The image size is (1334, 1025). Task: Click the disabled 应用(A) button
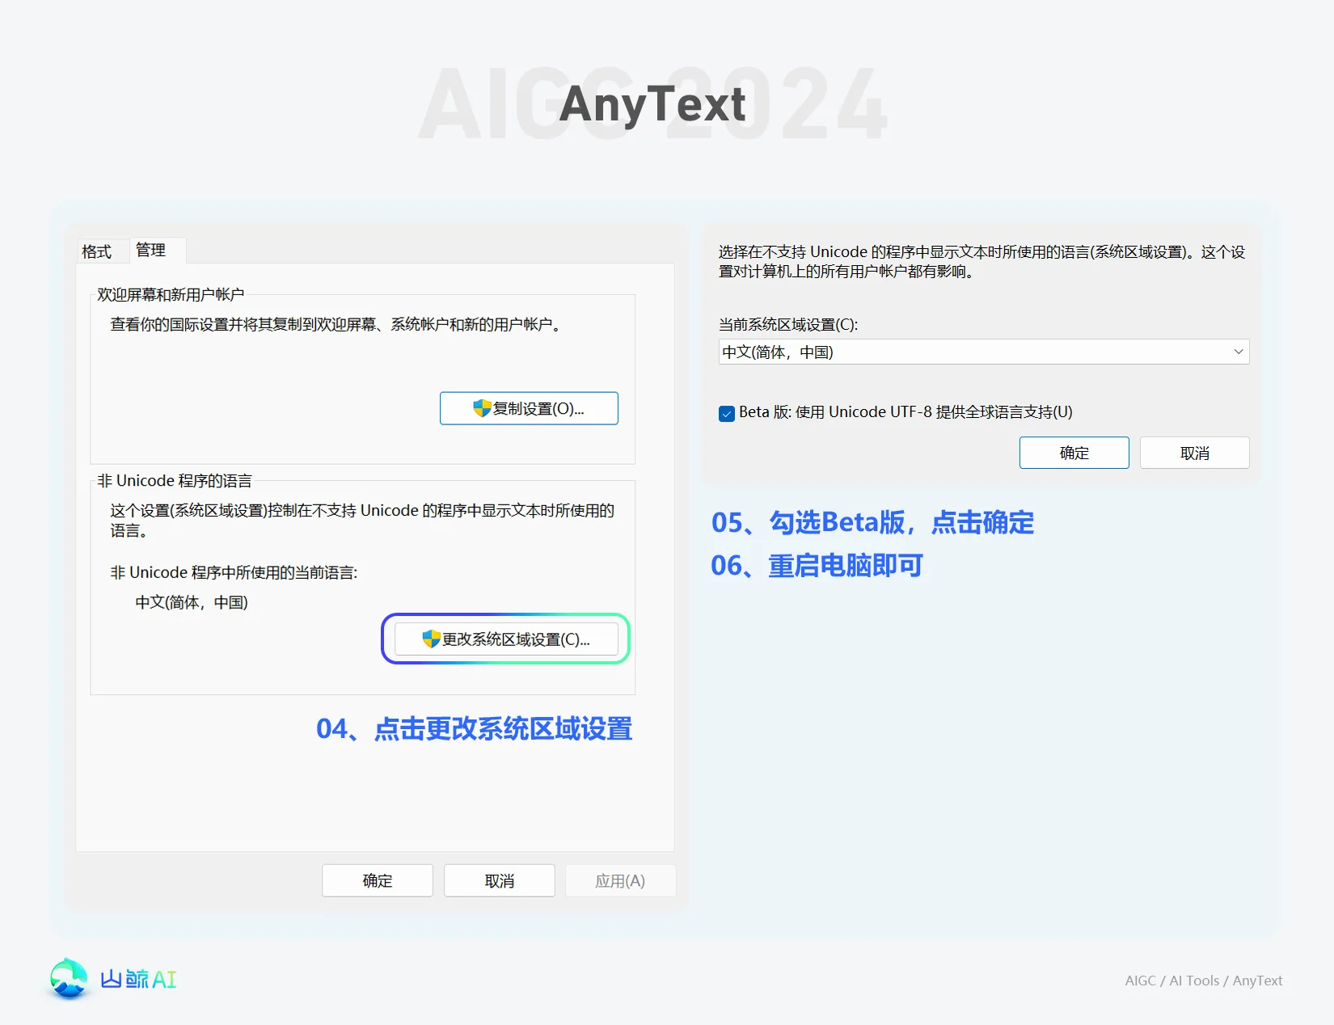tap(621, 880)
